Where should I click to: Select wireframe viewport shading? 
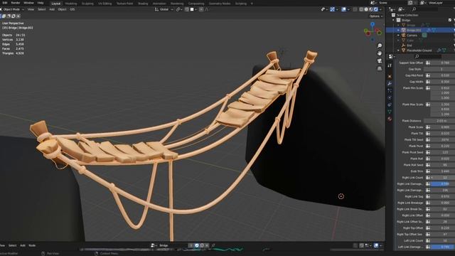click(x=361, y=9)
